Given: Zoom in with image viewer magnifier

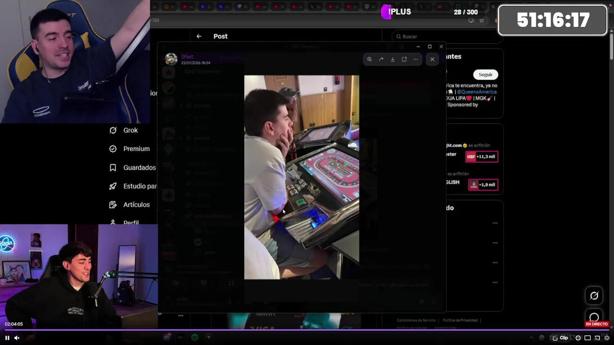Looking at the screenshot, I should 369,59.
